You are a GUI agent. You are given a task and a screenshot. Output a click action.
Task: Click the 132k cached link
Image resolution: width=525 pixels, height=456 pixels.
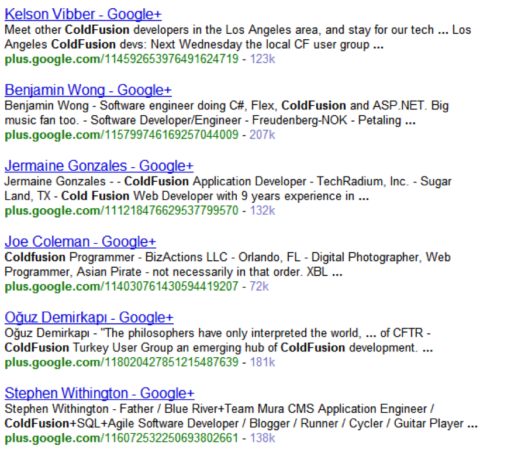pyautogui.click(x=262, y=210)
